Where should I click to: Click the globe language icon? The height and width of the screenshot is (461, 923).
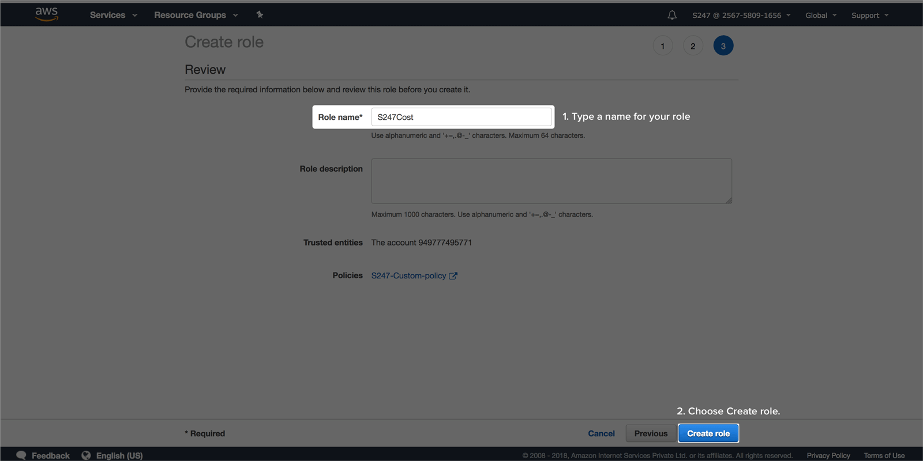point(86,455)
